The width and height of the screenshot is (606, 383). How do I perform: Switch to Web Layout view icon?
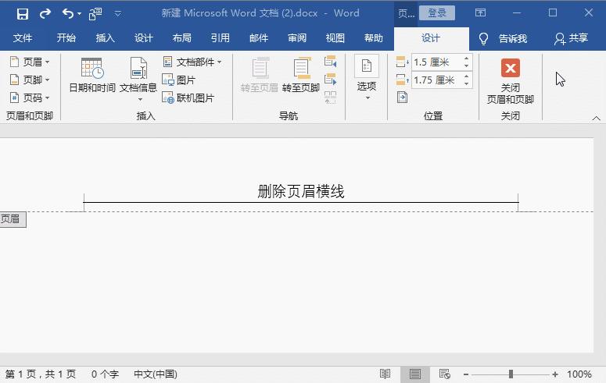click(444, 374)
